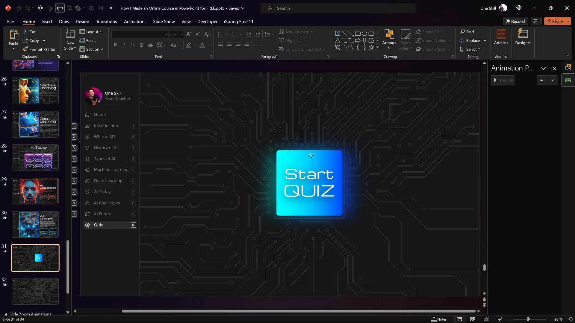Toggle Normal view in status bar
The image size is (575, 323).
pyautogui.click(x=459, y=319)
